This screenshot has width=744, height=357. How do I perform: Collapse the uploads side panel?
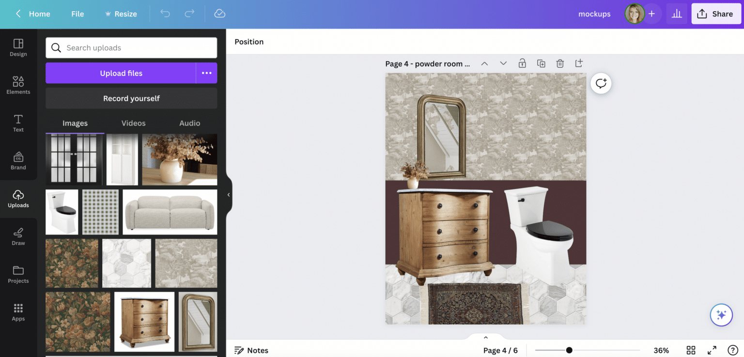tap(229, 195)
